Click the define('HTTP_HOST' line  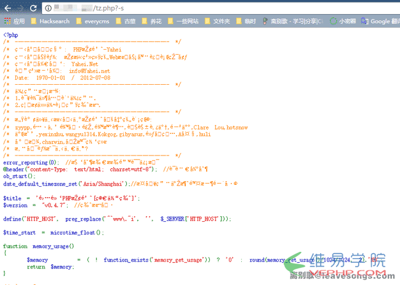point(117,219)
